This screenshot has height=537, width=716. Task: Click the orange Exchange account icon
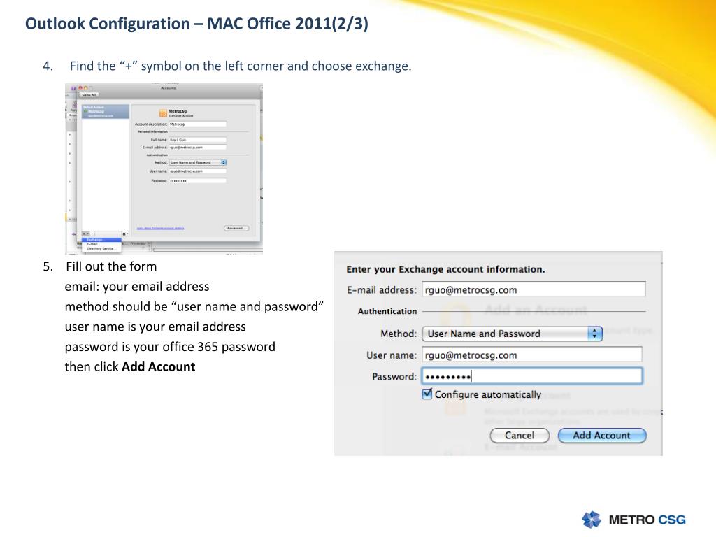point(163,113)
